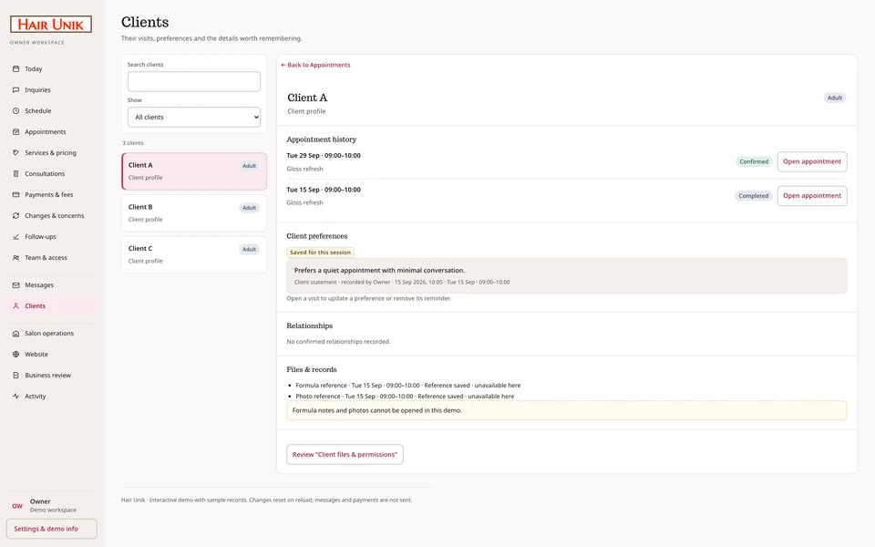This screenshot has height=547, width=875.
Task: Click Back to Appointments link
Action: click(x=315, y=65)
